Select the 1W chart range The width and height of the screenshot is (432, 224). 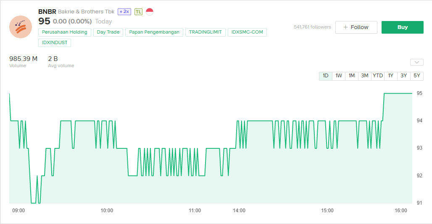coord(339,76)
